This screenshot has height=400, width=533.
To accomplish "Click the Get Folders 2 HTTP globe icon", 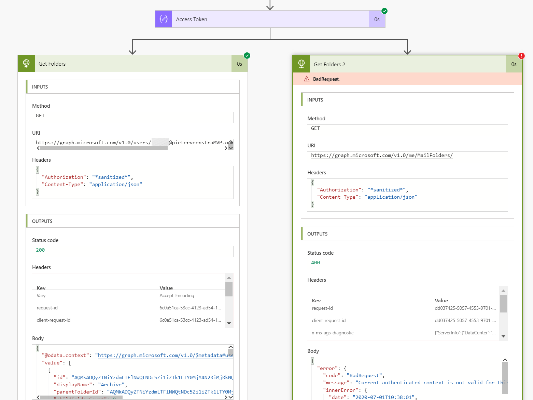I will [x=301, y=64].
